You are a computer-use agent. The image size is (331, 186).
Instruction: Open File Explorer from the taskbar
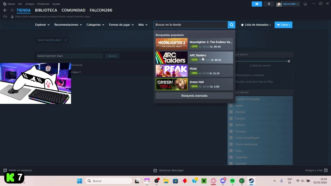pos(165,181)
